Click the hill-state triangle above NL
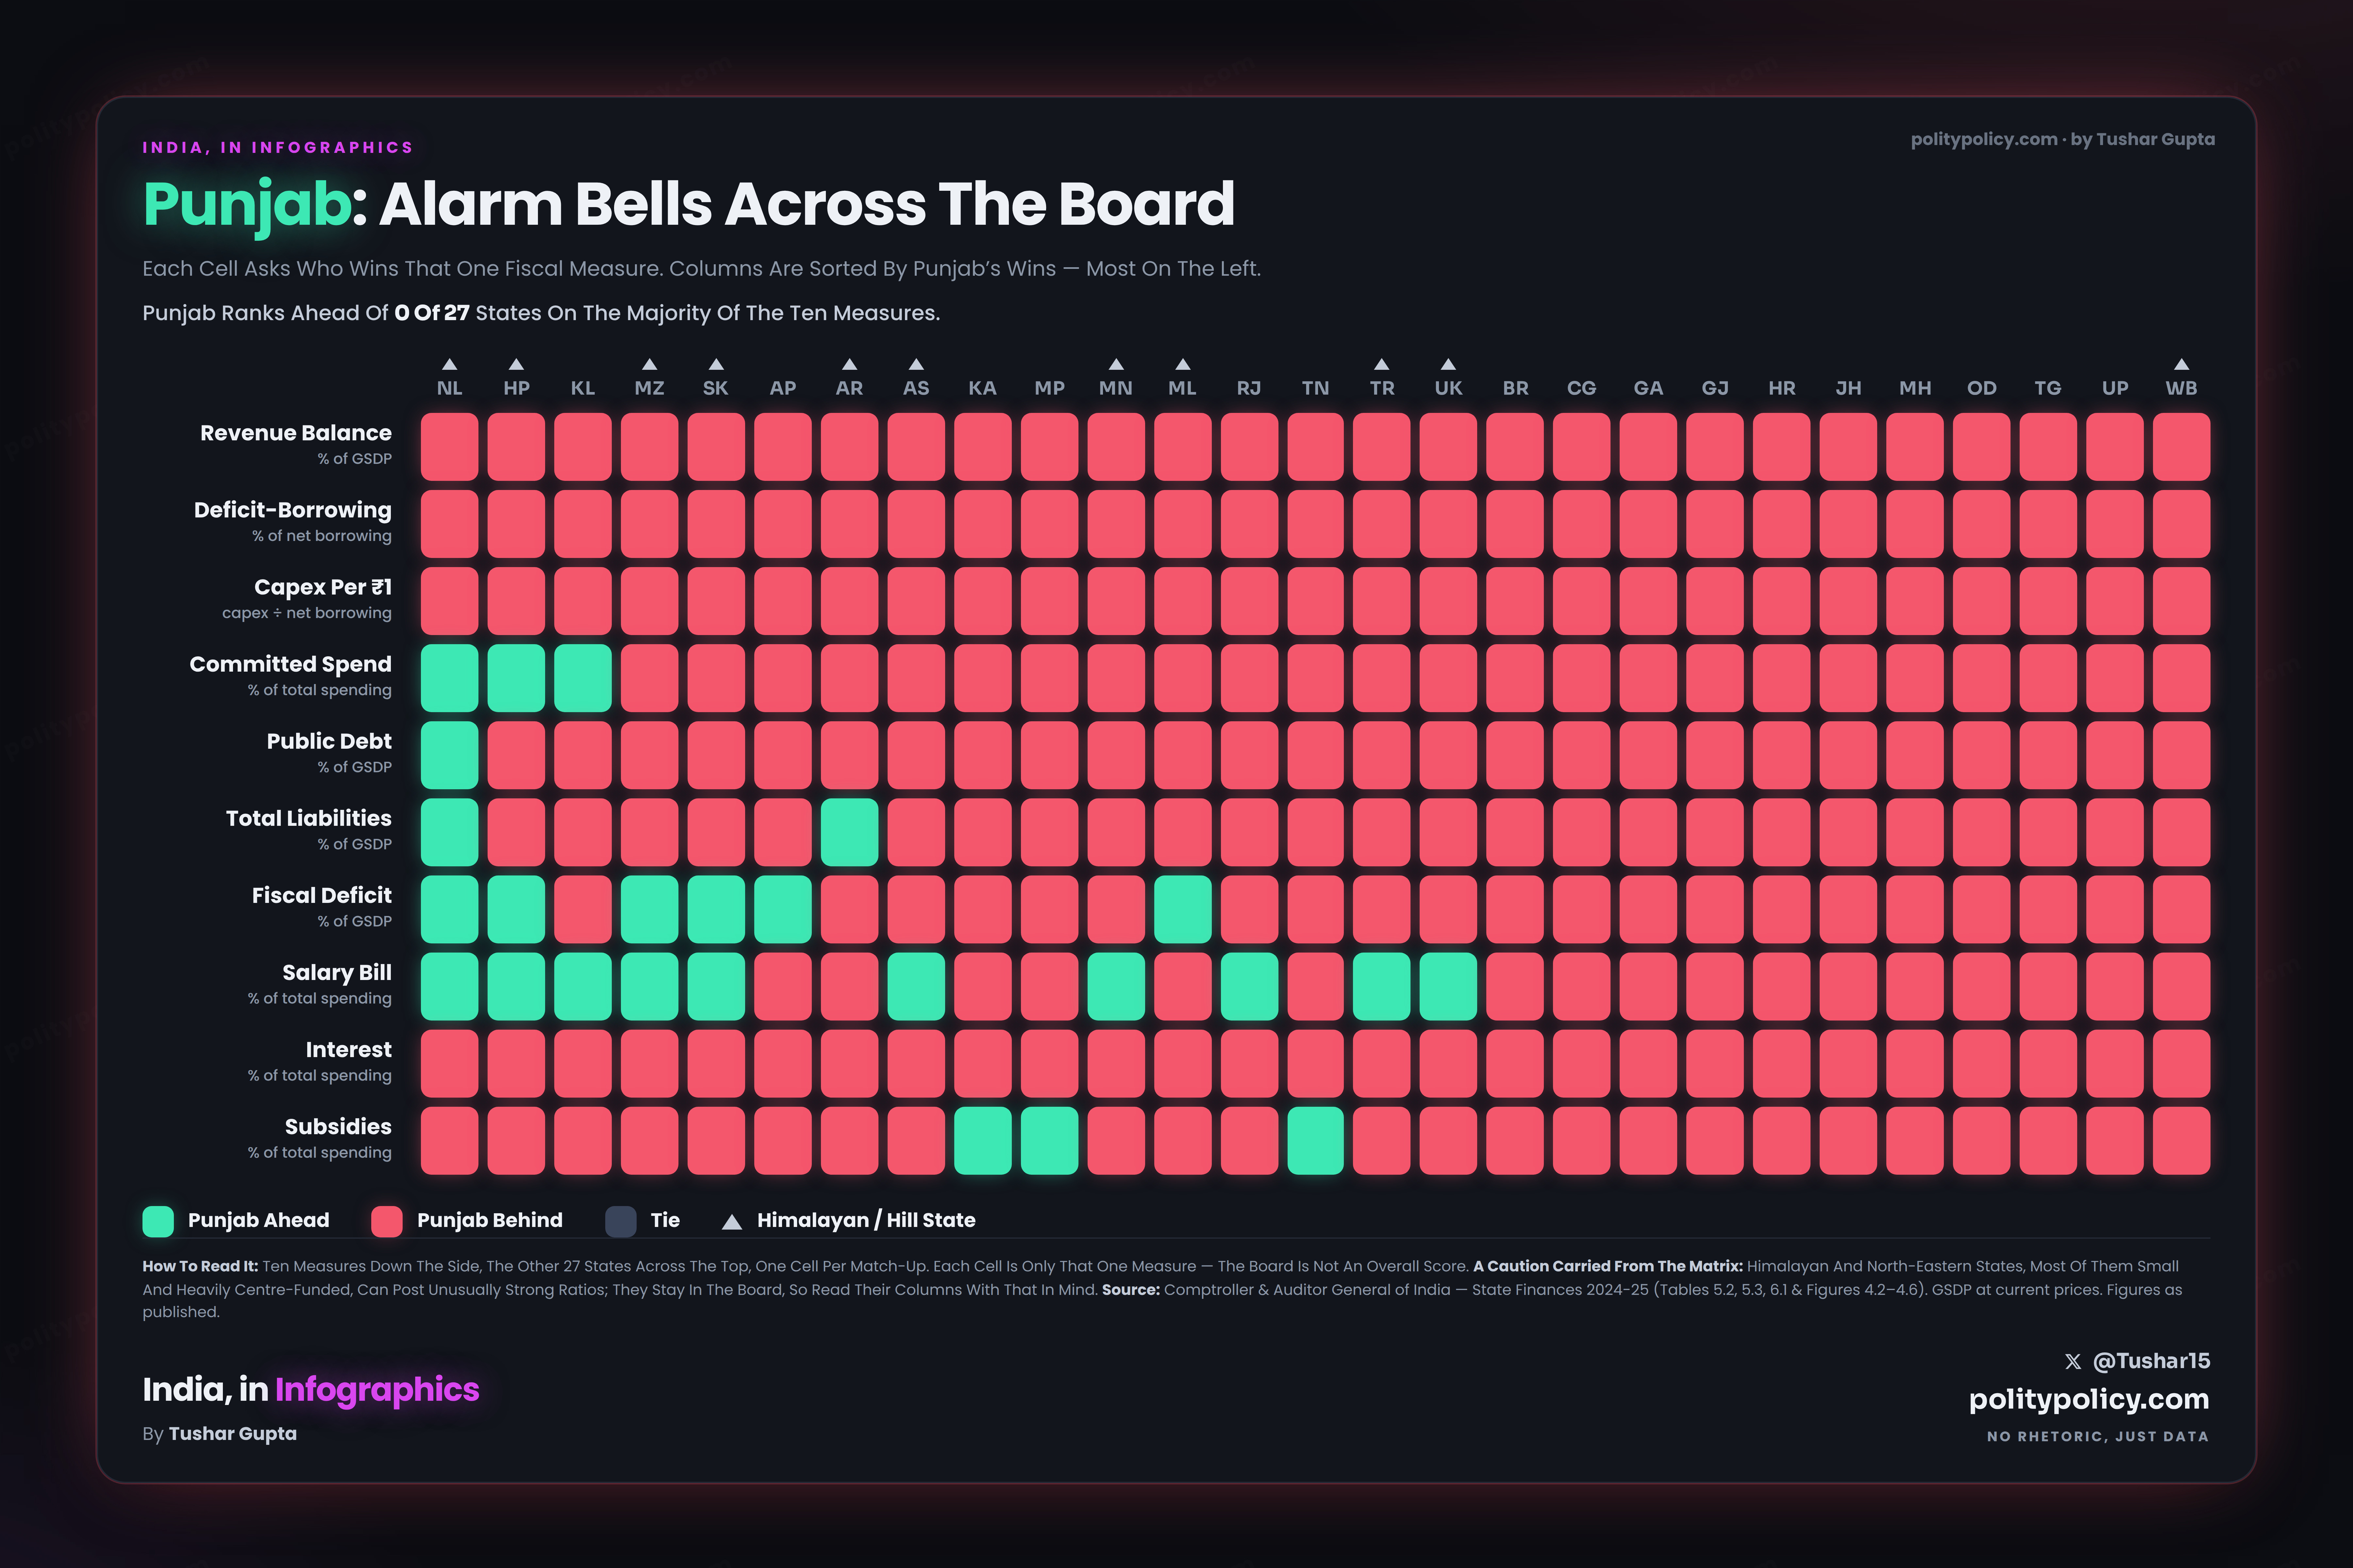Image resolution: width=2353 pixels, height=1568 pixels. tap(449, 364)
